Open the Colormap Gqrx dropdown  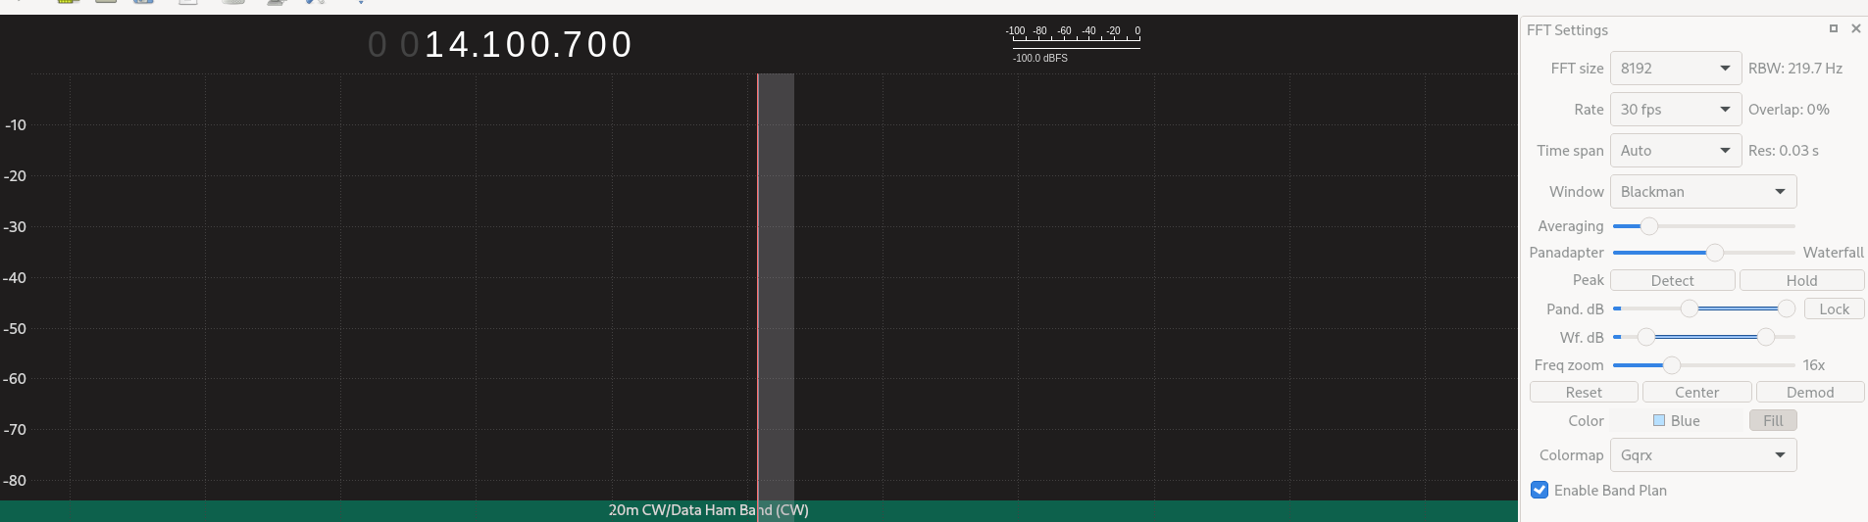tap(1702, 455)
